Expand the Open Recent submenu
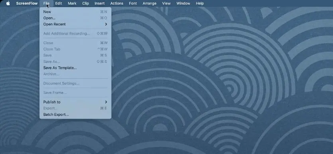 (x=75, y=24)
